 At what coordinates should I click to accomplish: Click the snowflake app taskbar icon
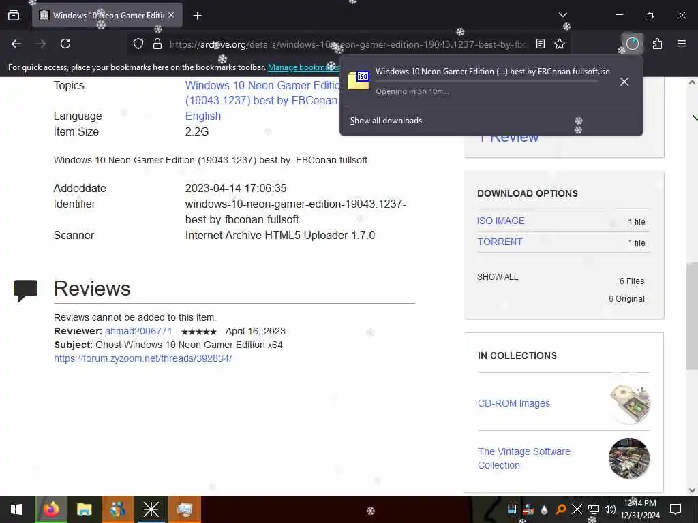(151, 509)
